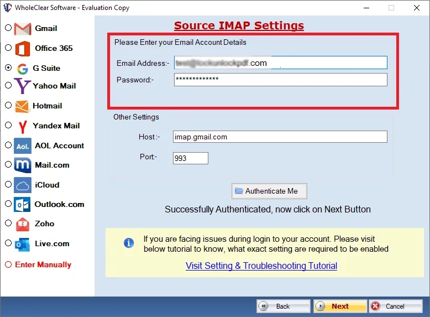
Task: Click the Office 365 logo icon
Action: click(23, 49)
